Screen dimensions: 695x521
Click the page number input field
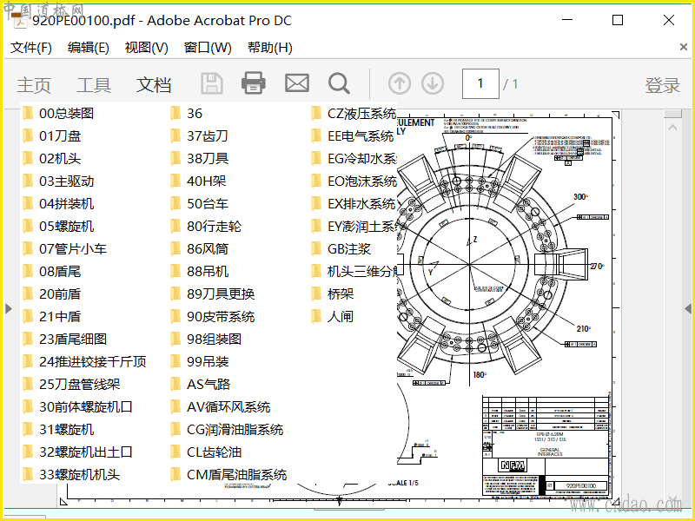pos(480,83)
